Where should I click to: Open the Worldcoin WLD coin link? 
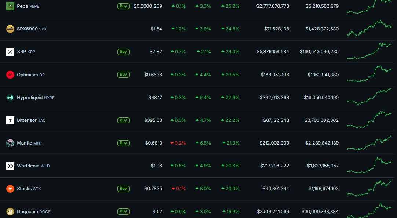[x=33, y=166]
